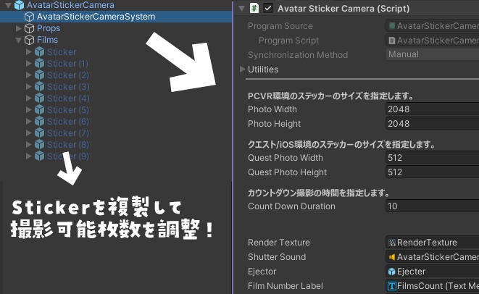479x294 pixels.
Task: Click the Sticker (4) prefab icon
Action: point(39,98)
